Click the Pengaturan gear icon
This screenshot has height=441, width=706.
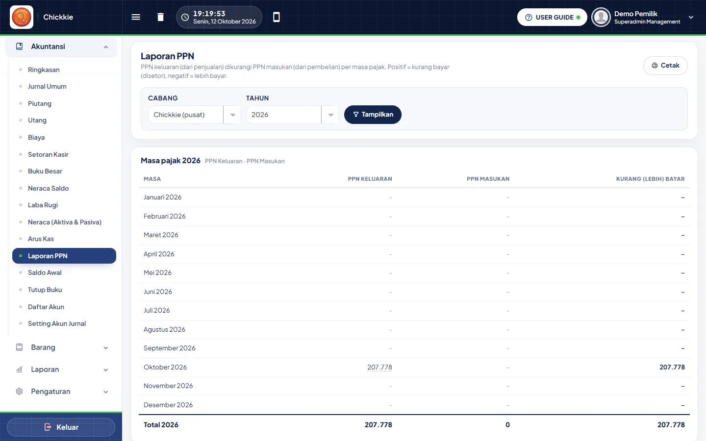(20, 392)
